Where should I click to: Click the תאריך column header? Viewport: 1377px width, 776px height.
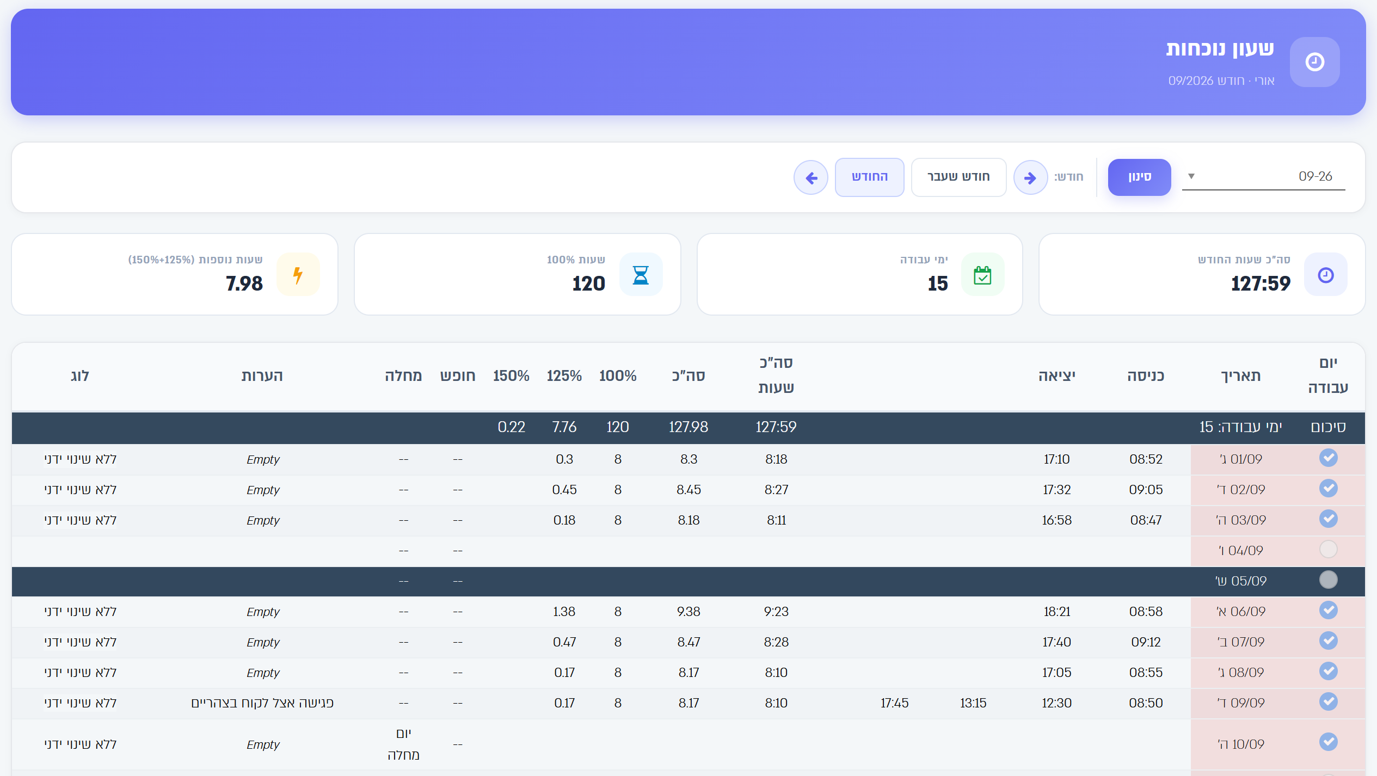[1240, 376]
